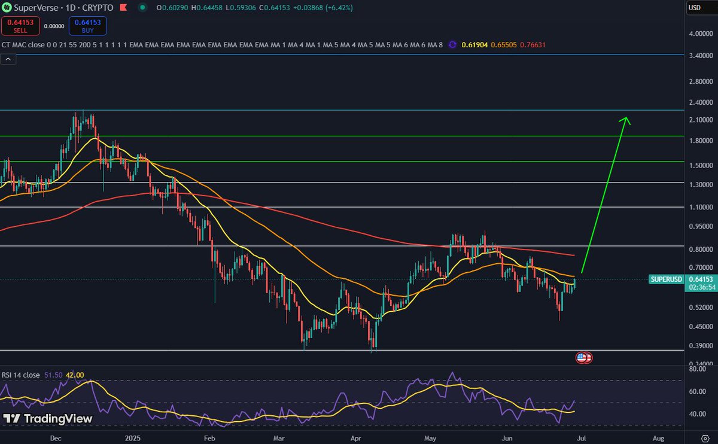This screenshot has width=718, height=444.
Task: Click the open price value 0.60290
Action: pyautogui.click(x=174, y=8)
